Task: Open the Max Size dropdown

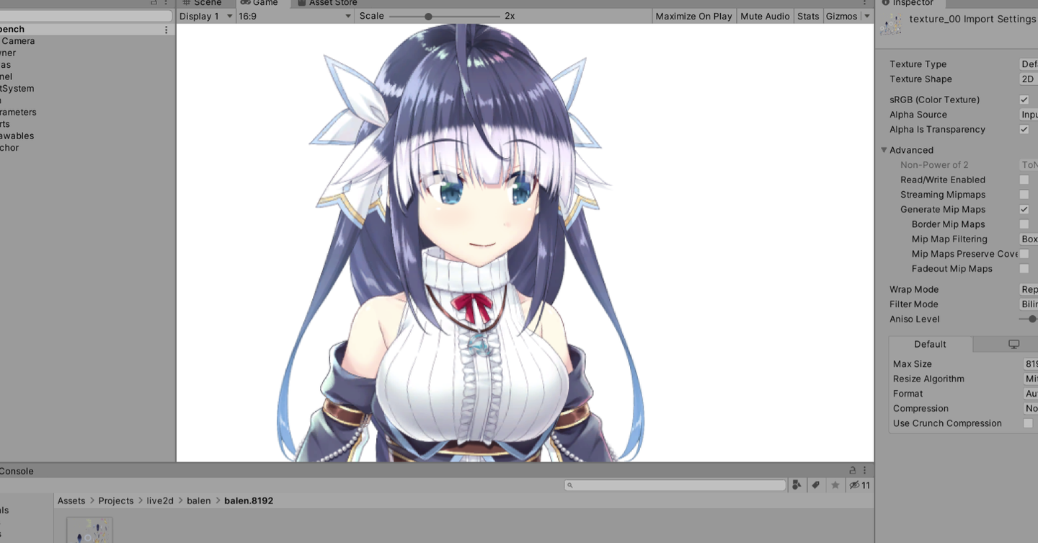Action: (x=1030, y=364)
